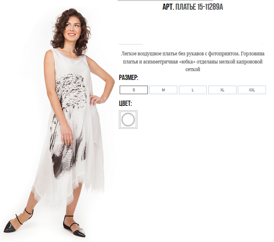Viewport: 274px width, 242px height.
Task: Choose the XXL size button
Action: [x=252, y=90]
